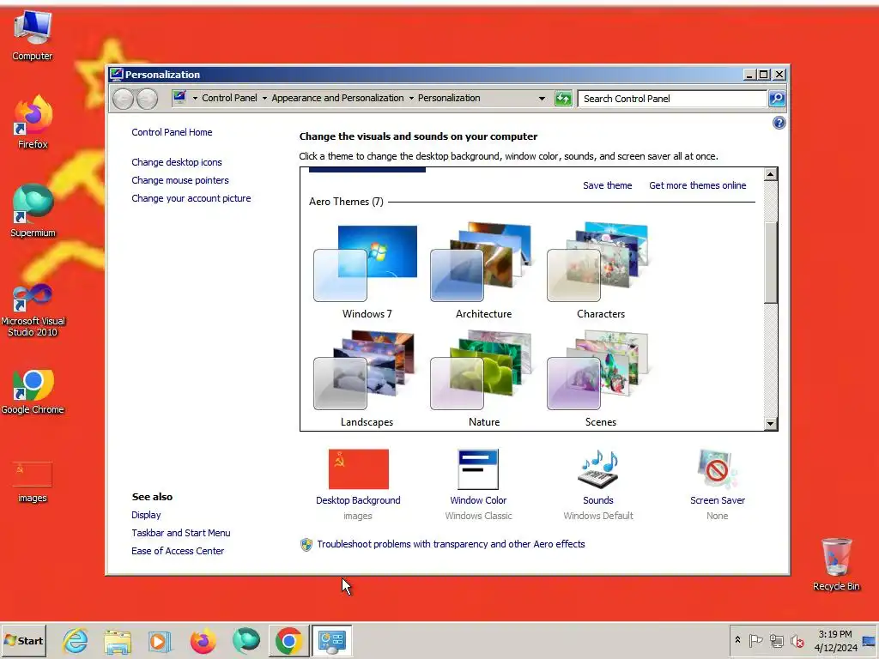879x659 pixels.
Task: Select the Landscapes theme
Action: click(x=367, y=379)
